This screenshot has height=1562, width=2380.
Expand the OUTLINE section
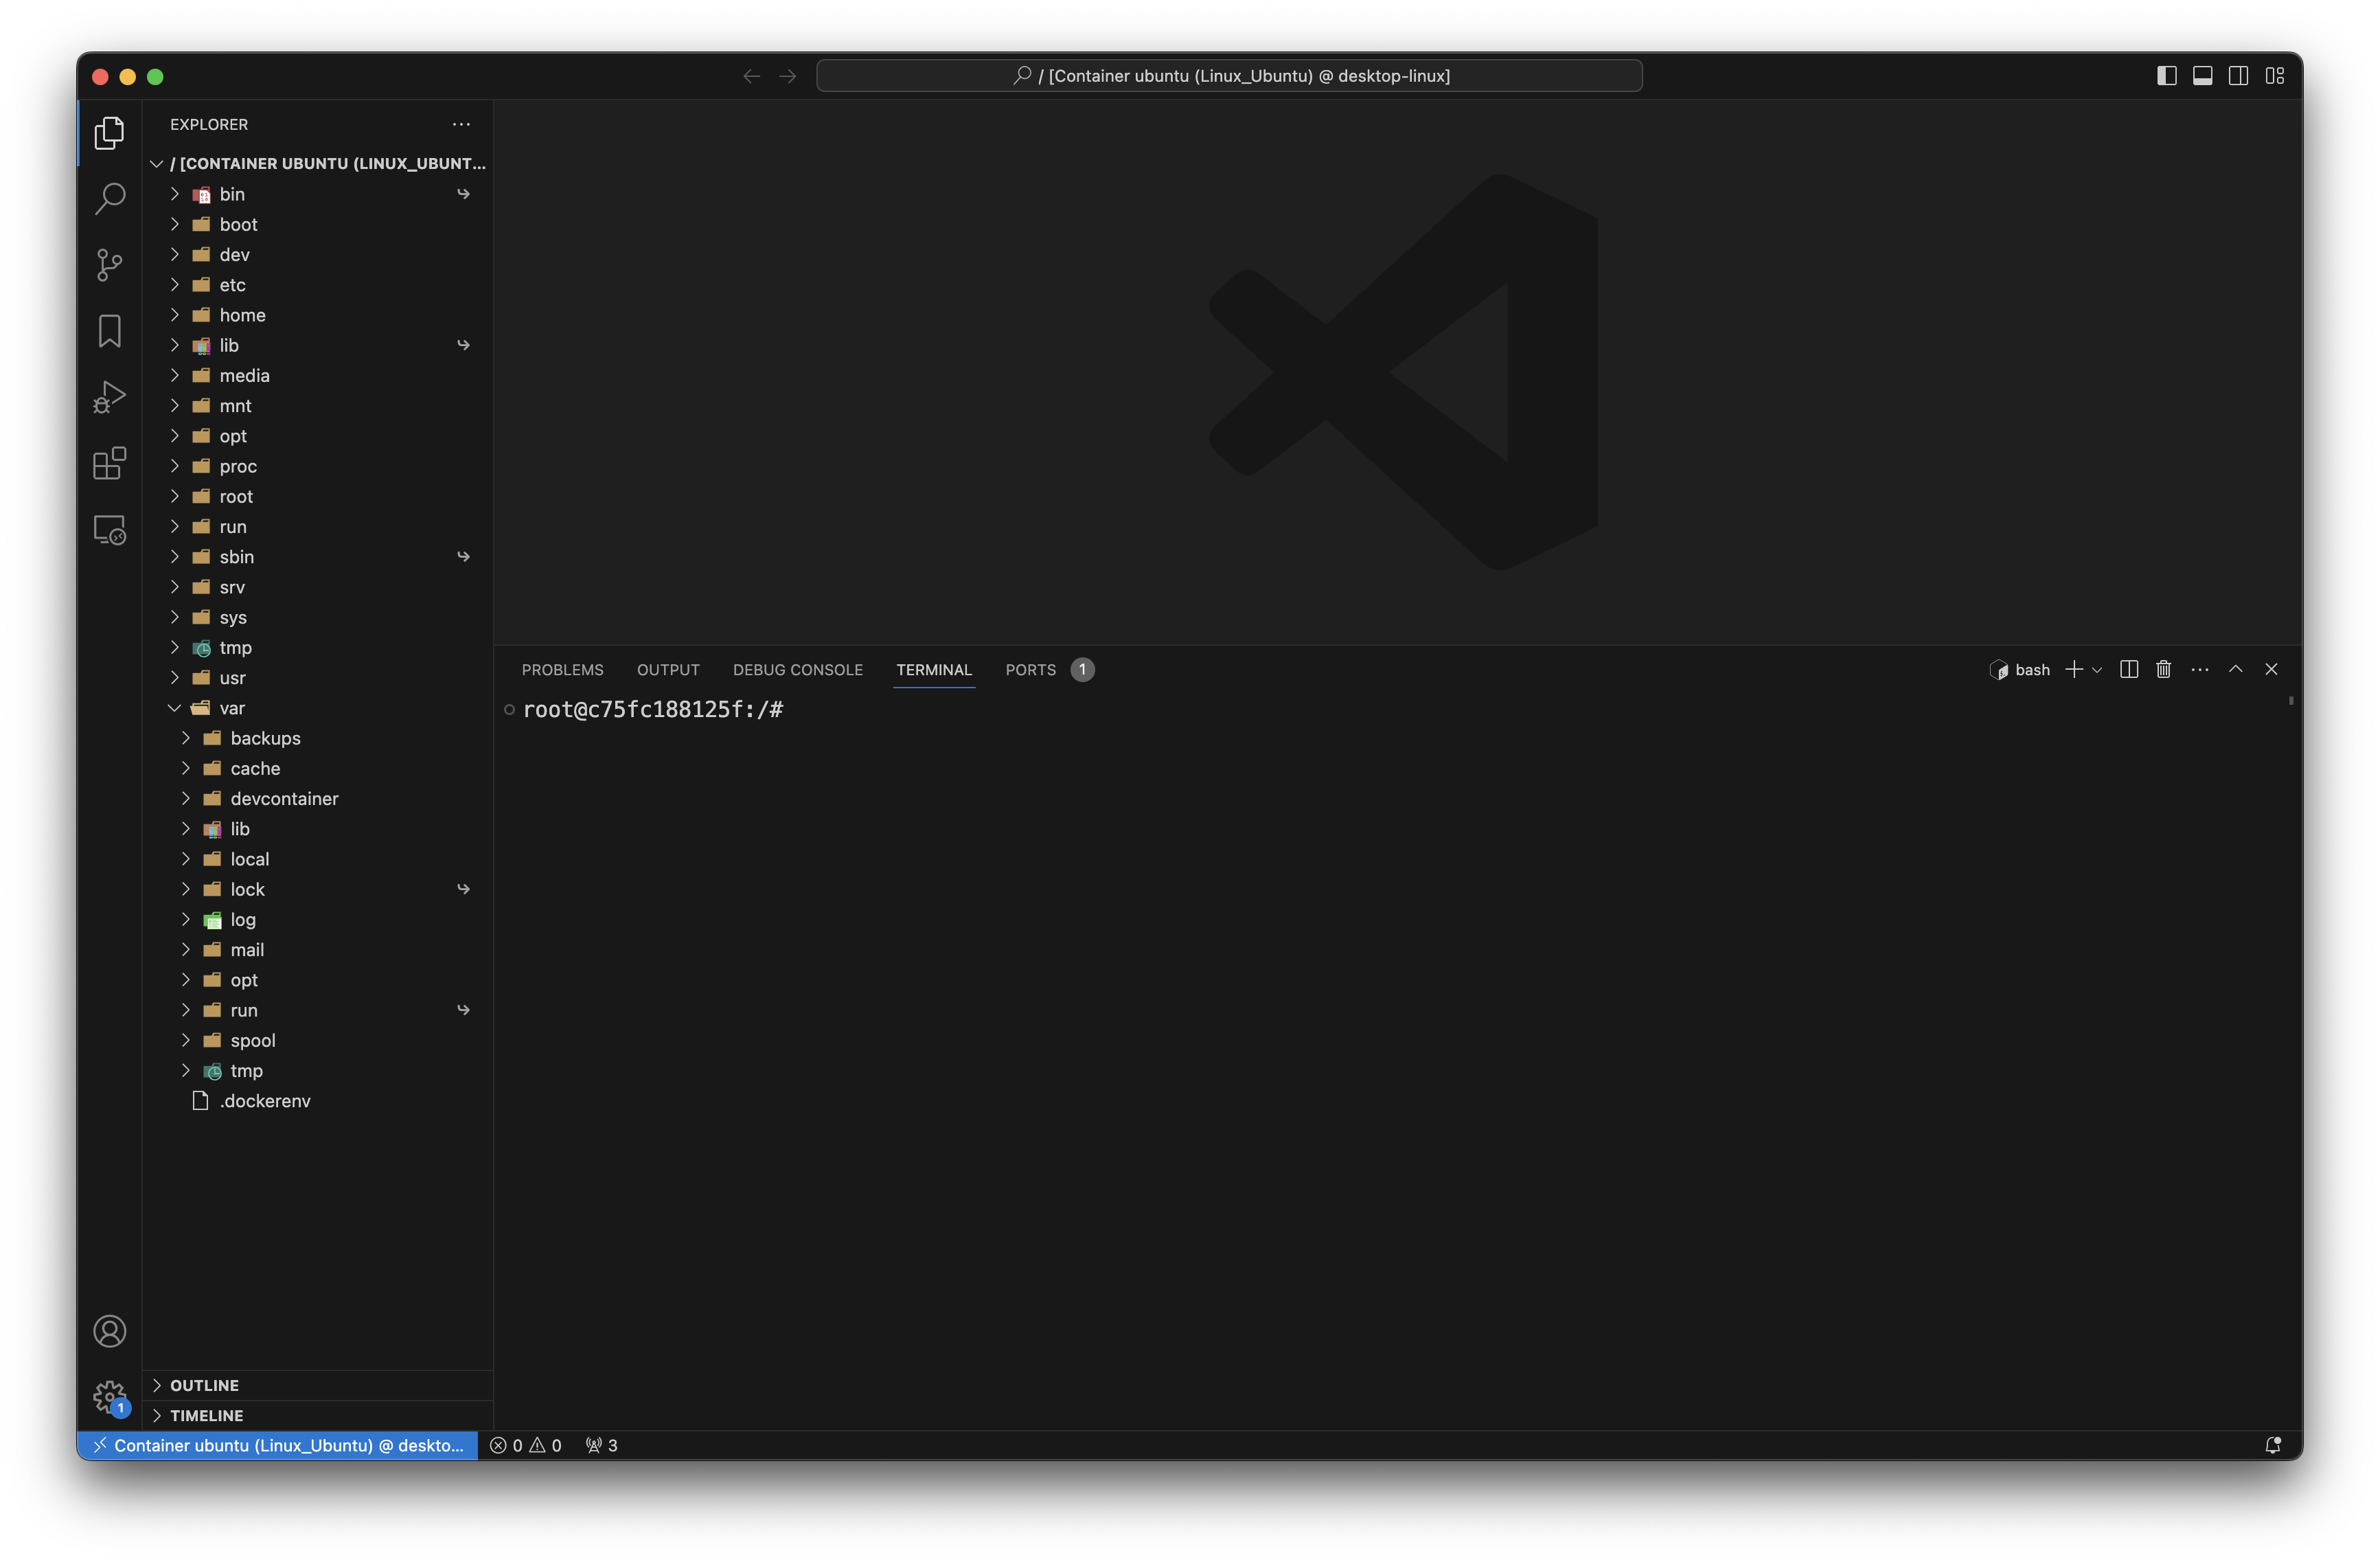[x=318, y=1385]
